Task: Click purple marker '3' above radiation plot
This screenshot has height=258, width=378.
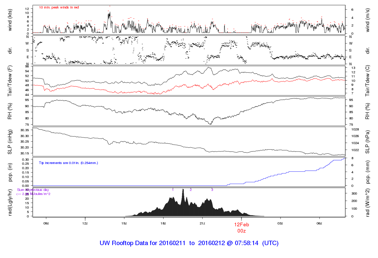Action: (x=212, y=190)
